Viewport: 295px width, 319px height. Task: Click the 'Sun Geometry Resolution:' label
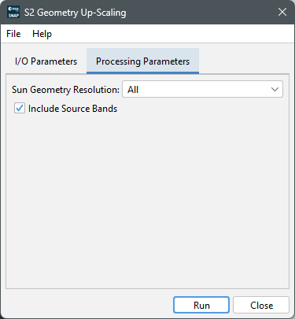pyautogui.click(x=65, y=90)
